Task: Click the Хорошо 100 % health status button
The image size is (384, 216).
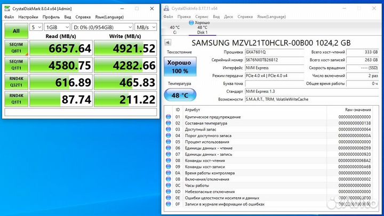Action: [x=180, y=67]
